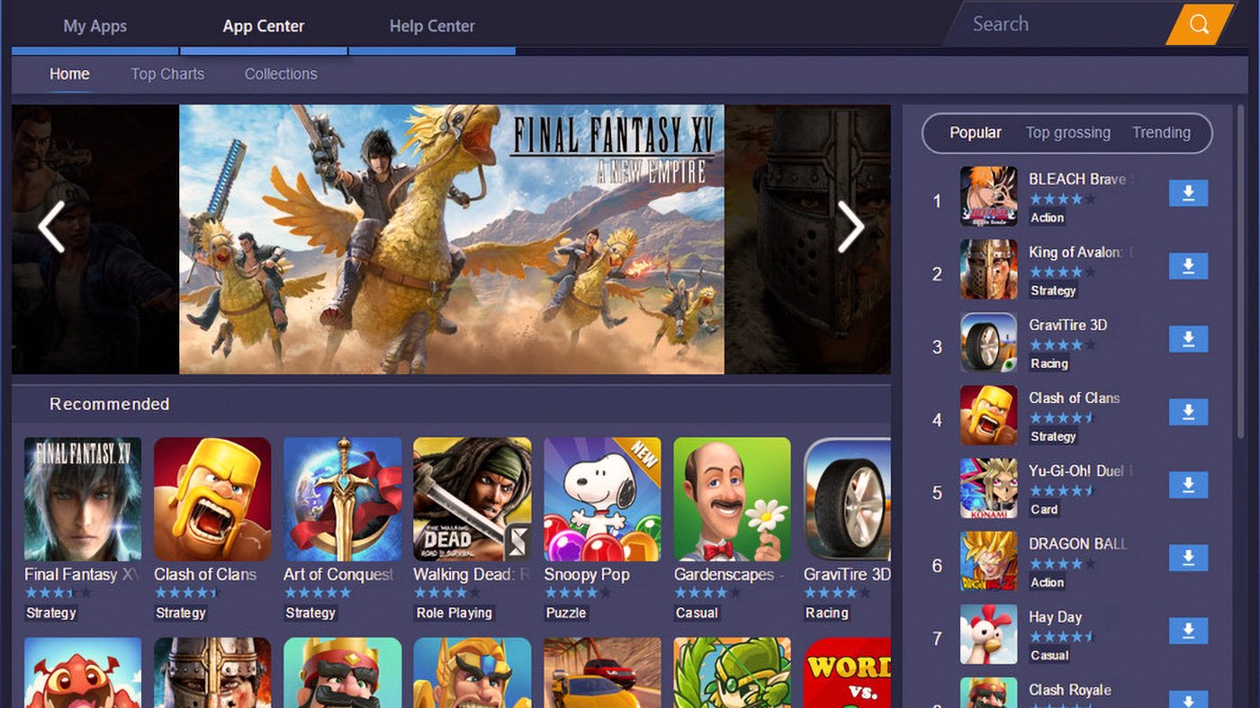Click Action tag under BLEACH Brave

coord(1047,218)
